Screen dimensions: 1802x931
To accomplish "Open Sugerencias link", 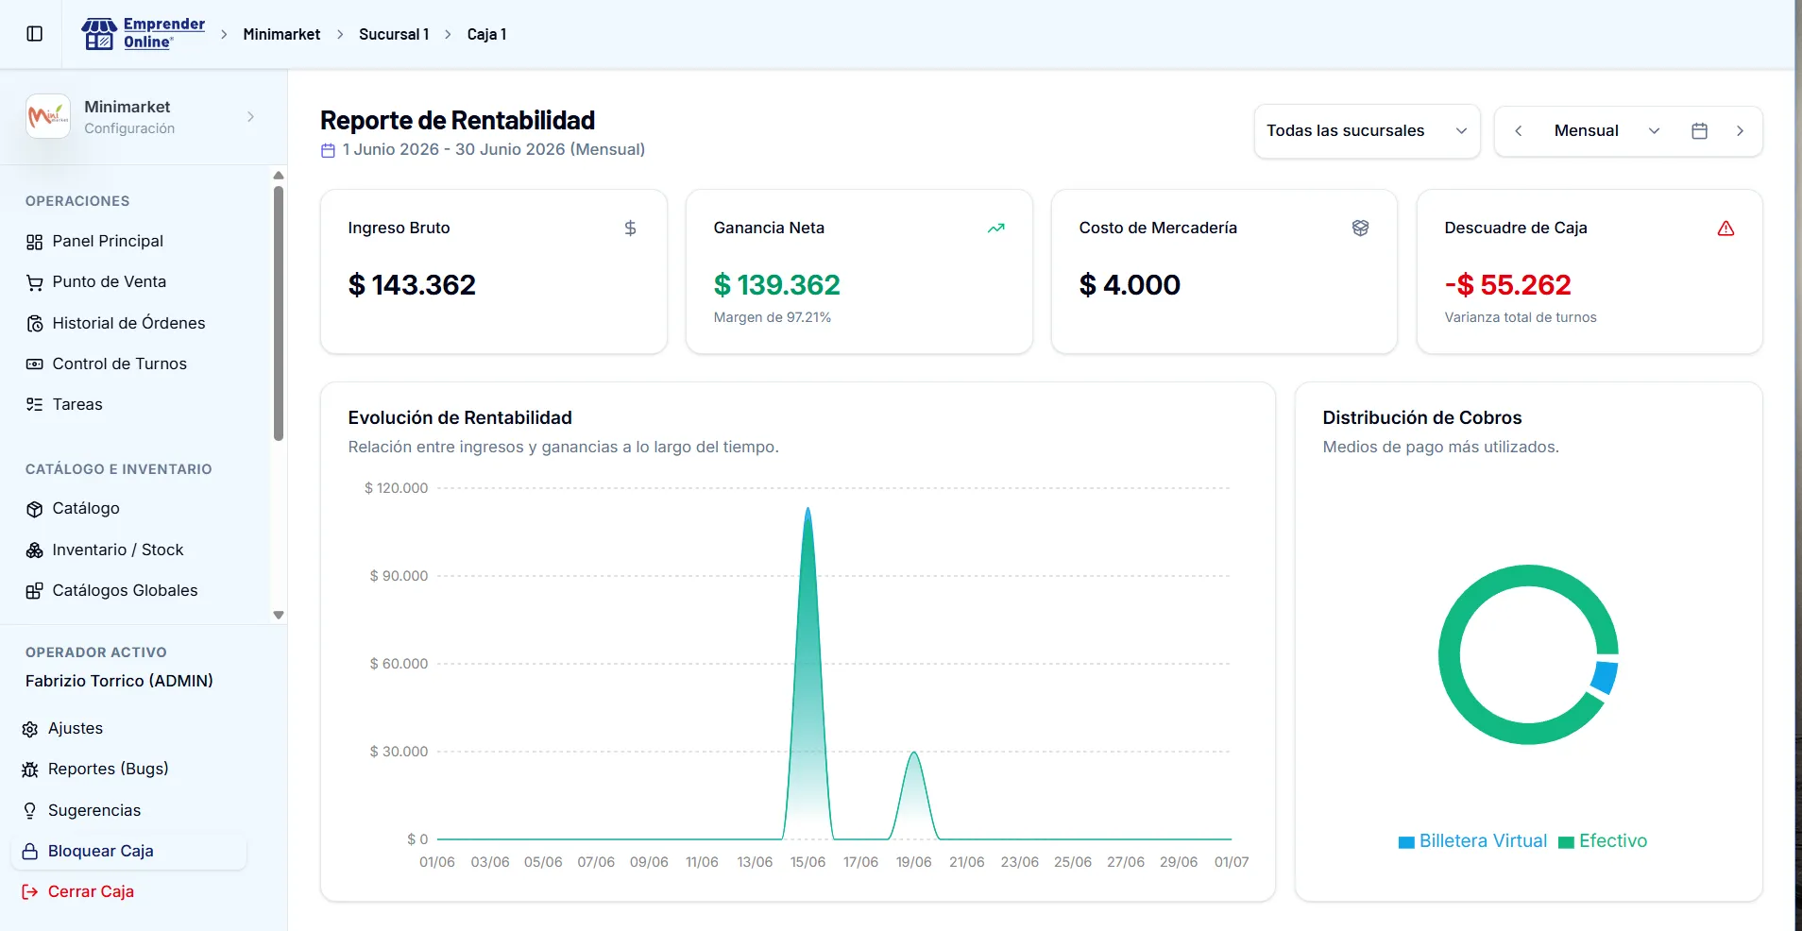I will pos(94,811).
